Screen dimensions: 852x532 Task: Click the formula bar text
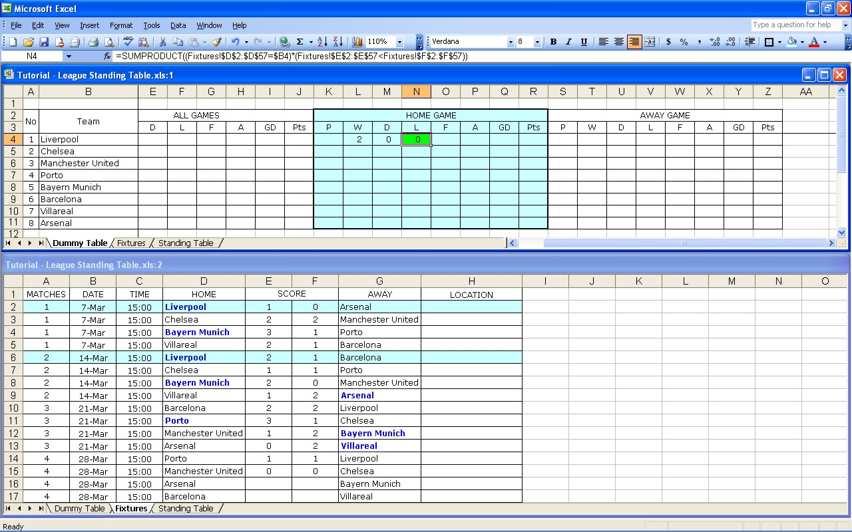point(292,57)
